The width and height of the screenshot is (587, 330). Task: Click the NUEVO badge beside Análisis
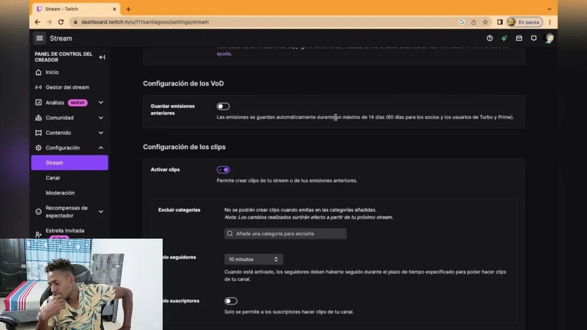tap(78, 103)
